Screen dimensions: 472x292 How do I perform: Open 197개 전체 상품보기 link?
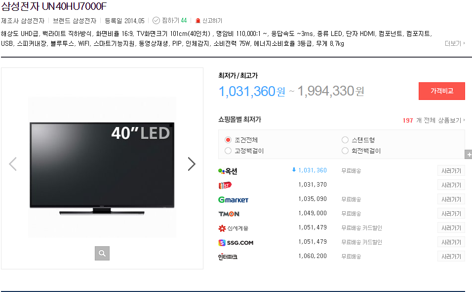(434, 120)
